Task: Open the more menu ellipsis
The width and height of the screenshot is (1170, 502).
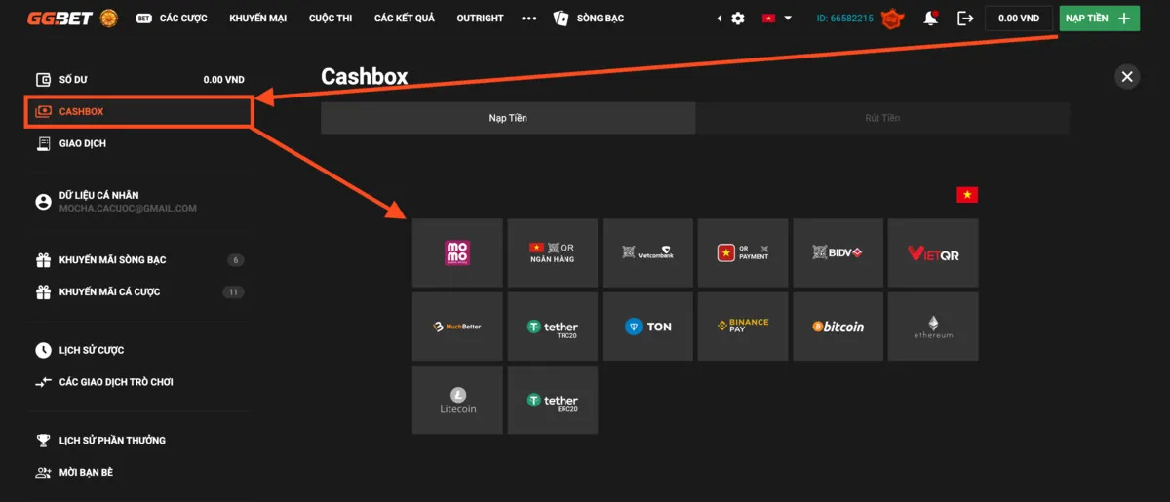Action: (x=529, y=19)
